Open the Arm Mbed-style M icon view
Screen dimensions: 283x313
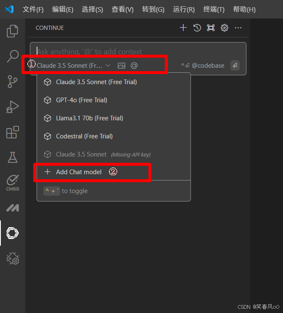coord(12,208)
